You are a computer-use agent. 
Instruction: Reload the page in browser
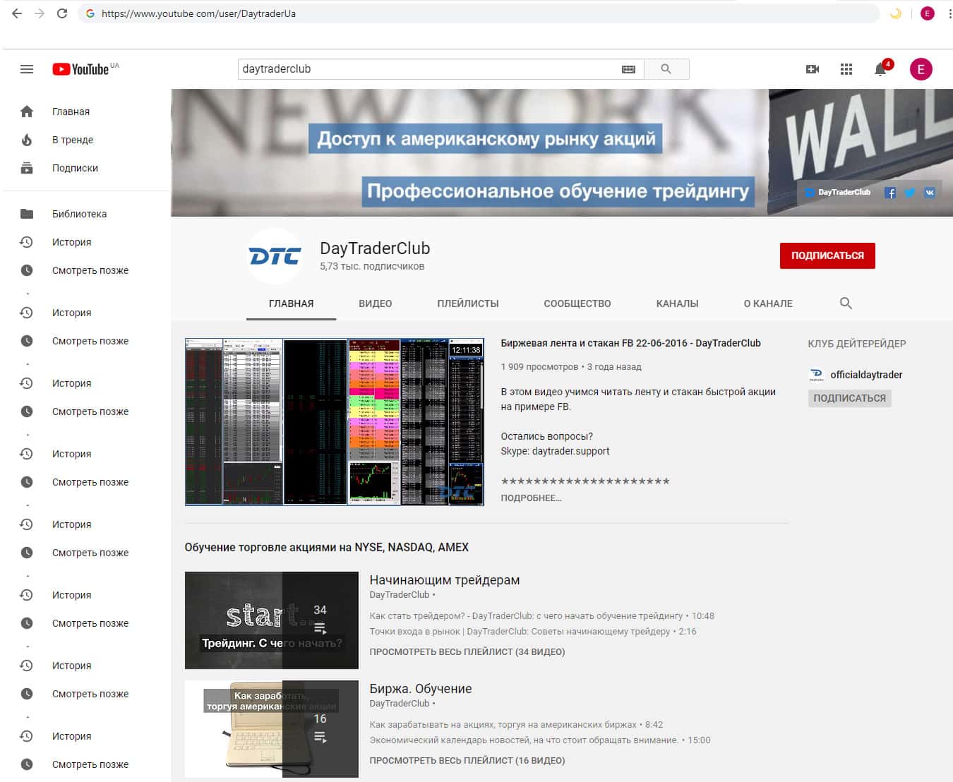pyautogui.click(x=62, y=13)
